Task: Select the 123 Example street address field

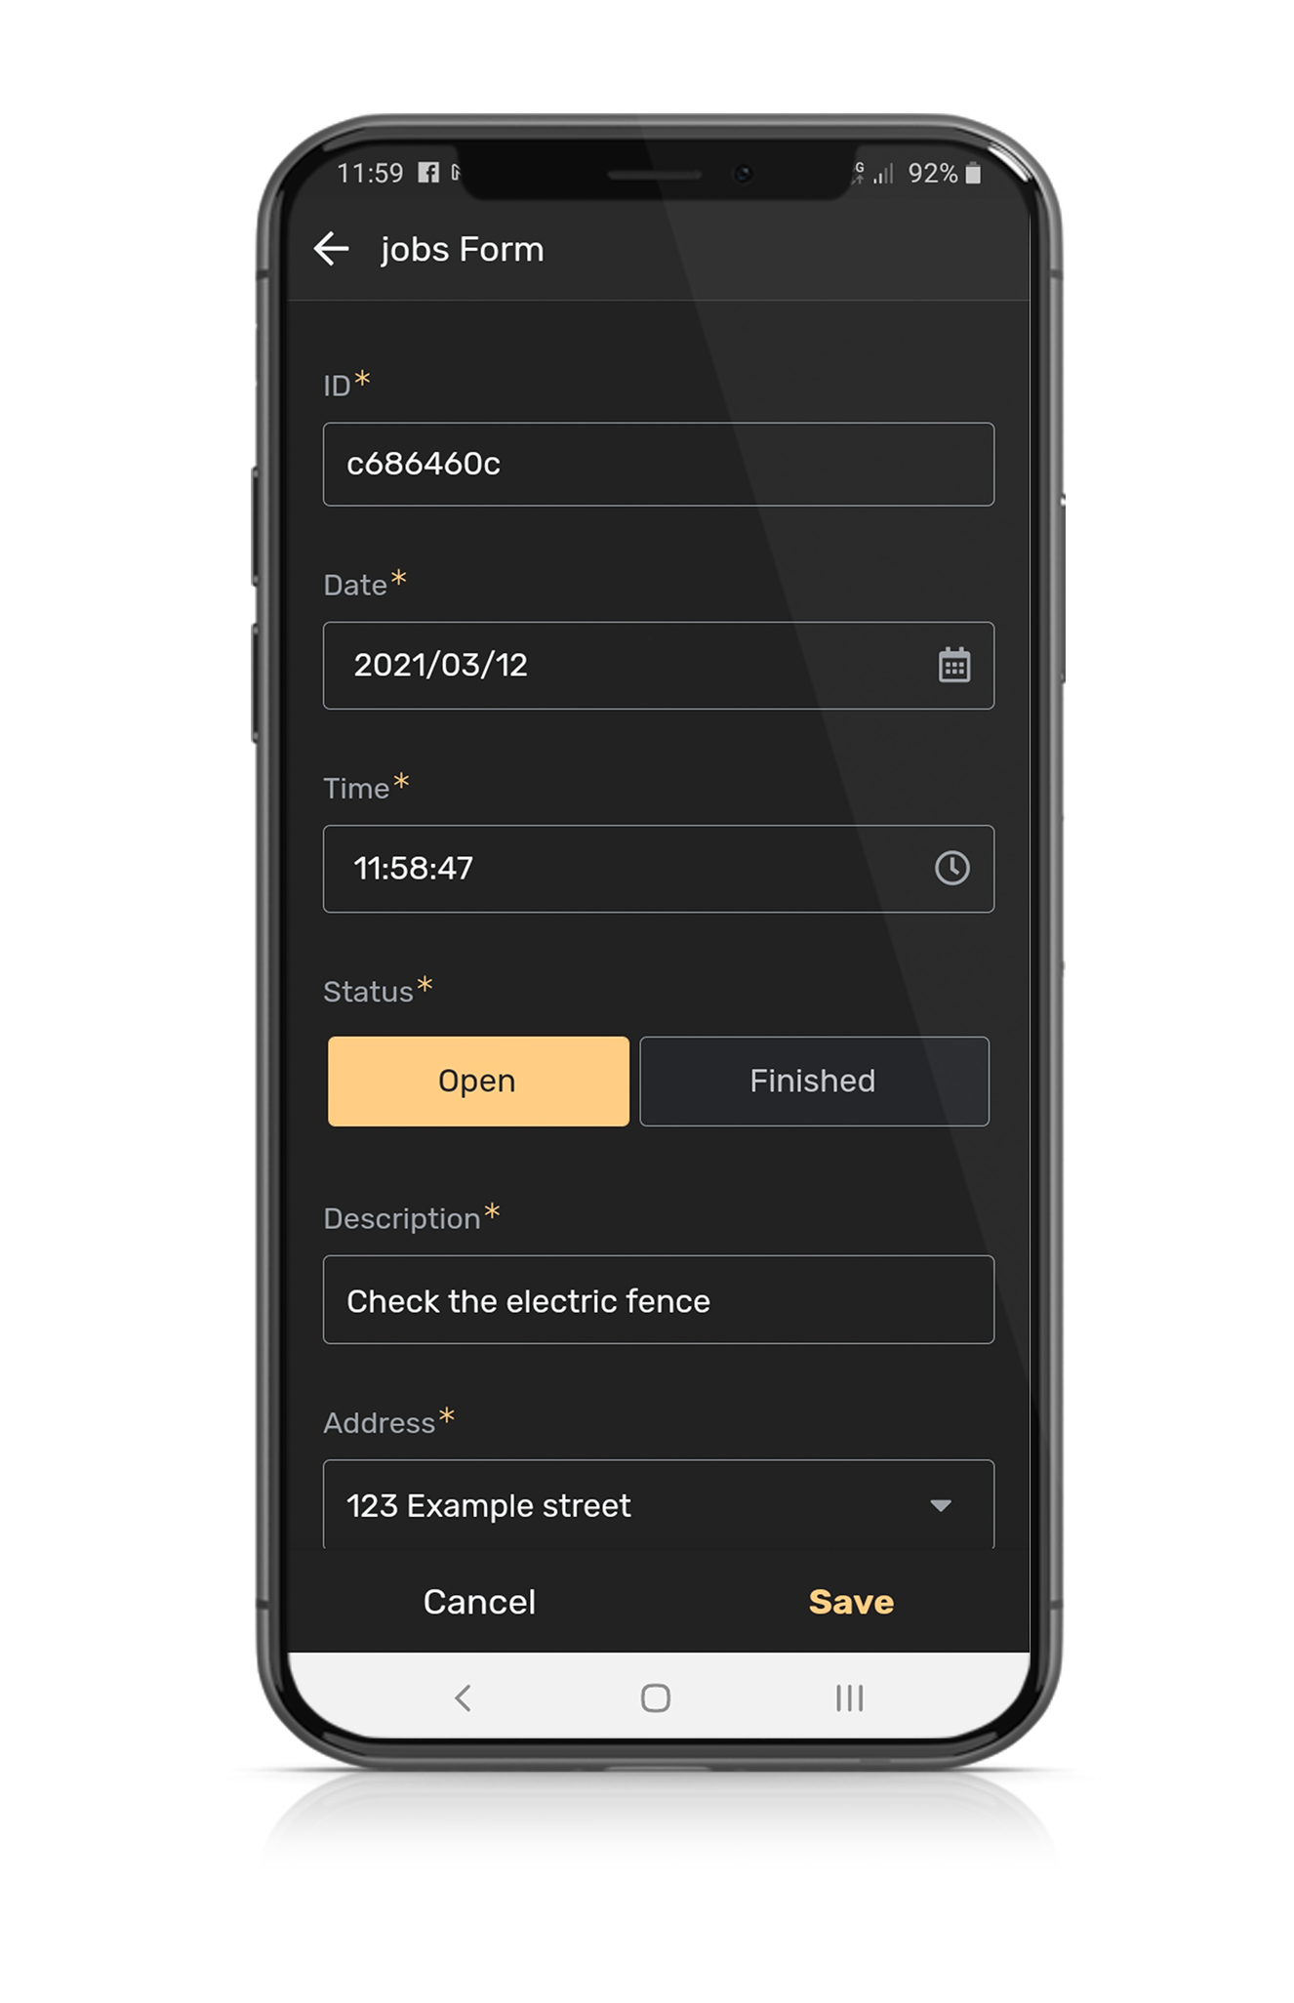Action: (x=659, y=1504)
